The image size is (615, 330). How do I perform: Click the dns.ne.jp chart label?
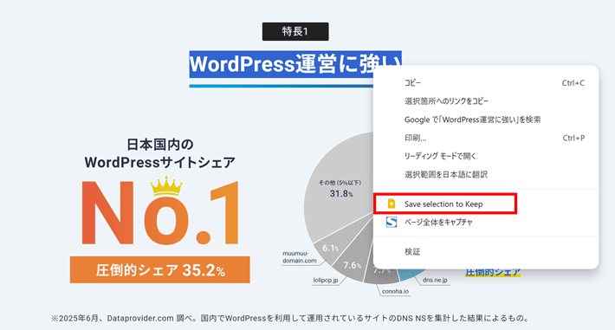tap(435, 280)
